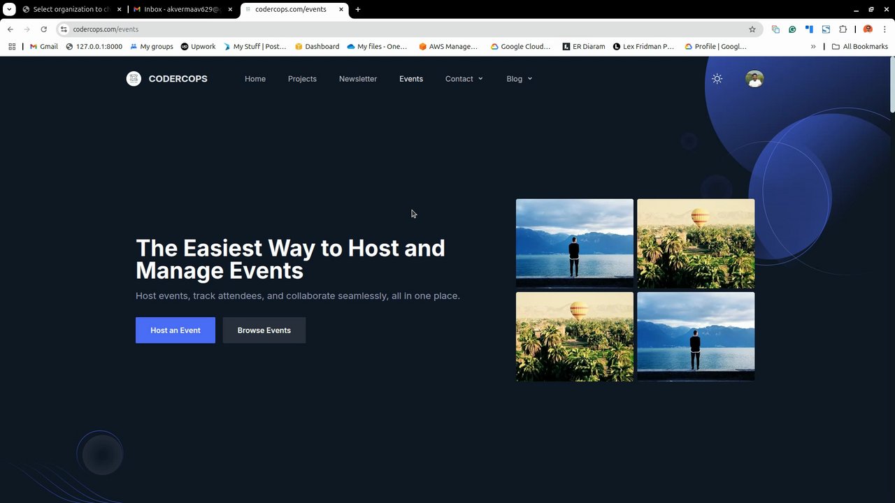Click the Host an Event button
895x503 pixels.
[176, 330]
